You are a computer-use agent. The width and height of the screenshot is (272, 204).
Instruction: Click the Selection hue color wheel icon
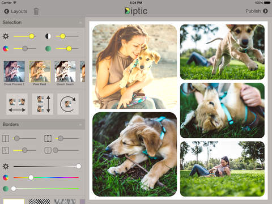pos(6,49)
